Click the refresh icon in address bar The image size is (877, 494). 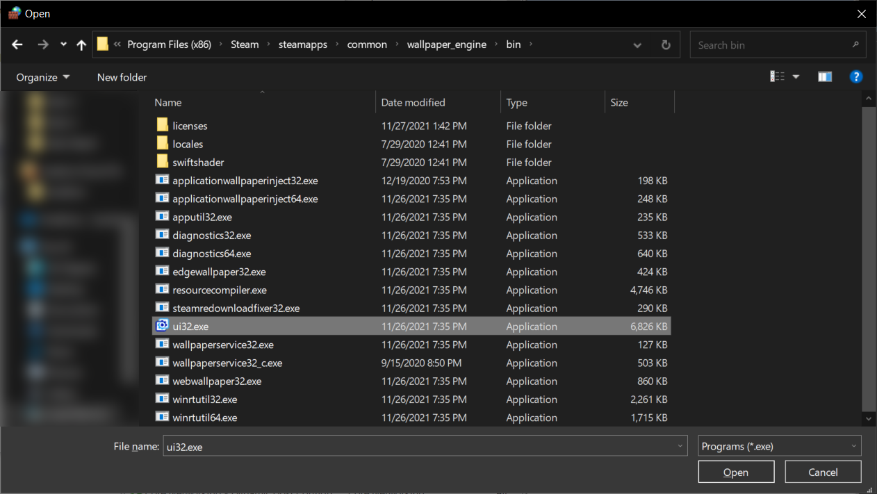[x=666, y=44]
